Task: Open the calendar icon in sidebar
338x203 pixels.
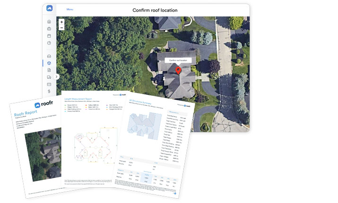Action: 49,36
